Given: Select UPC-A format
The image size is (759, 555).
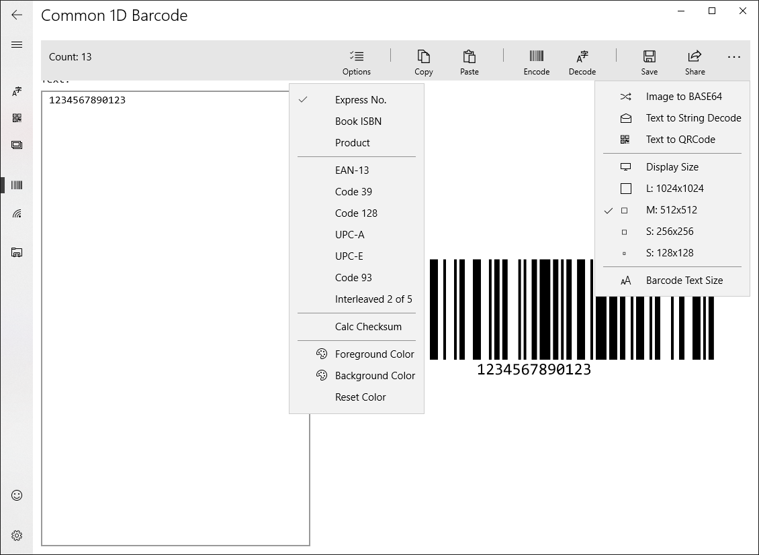Looking at the screenshot, I should 357,234.
